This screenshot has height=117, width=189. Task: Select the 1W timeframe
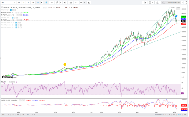point(38,2)
